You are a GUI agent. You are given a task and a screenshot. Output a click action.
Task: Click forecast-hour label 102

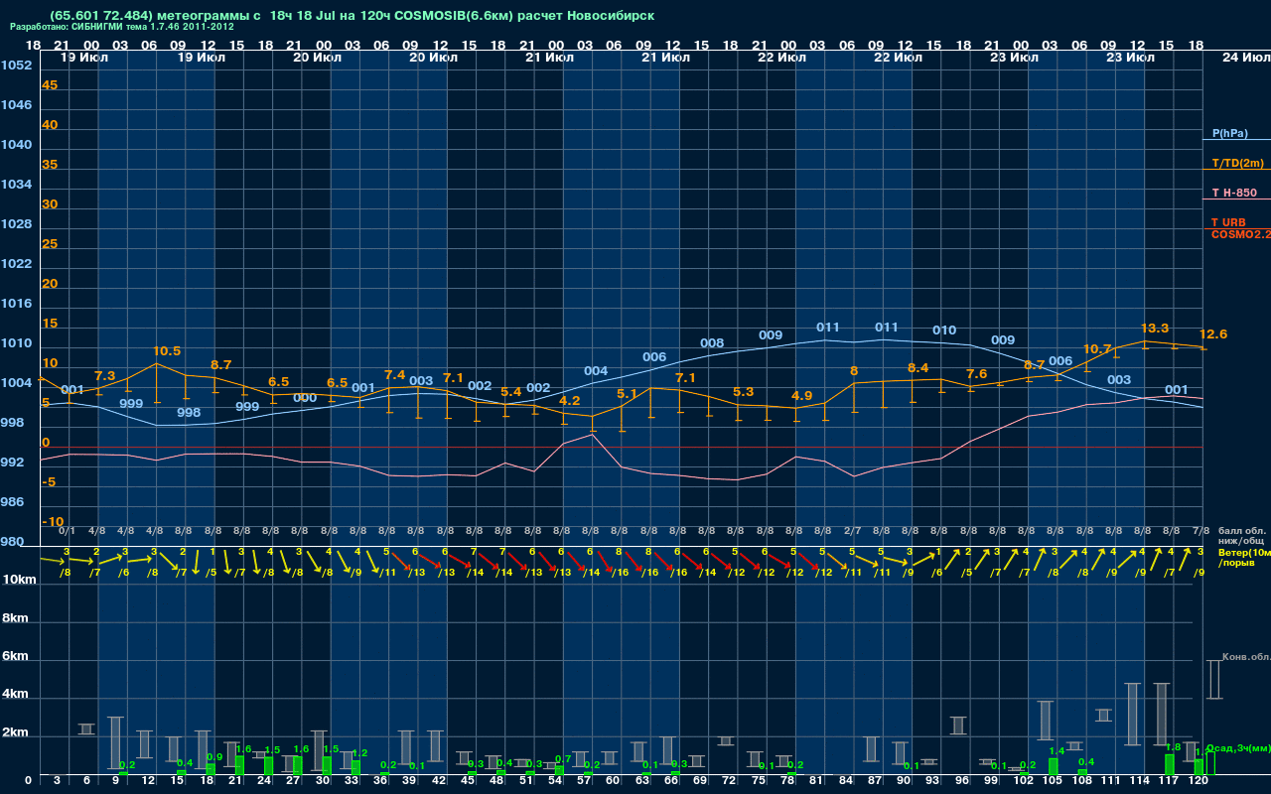click(1025, 781)
